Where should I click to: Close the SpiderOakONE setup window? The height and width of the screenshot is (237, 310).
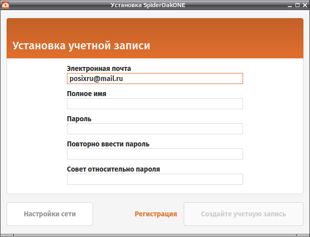305,5
